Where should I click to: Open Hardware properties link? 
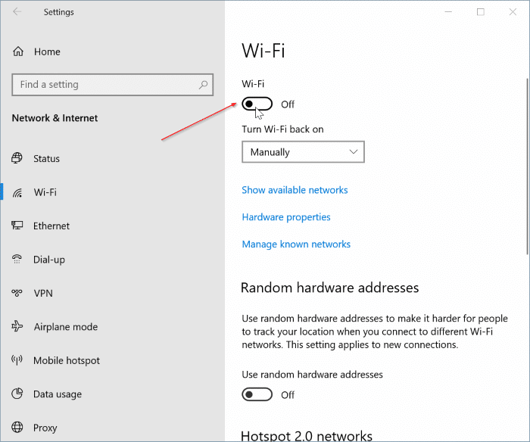click(x=286, y=217)
